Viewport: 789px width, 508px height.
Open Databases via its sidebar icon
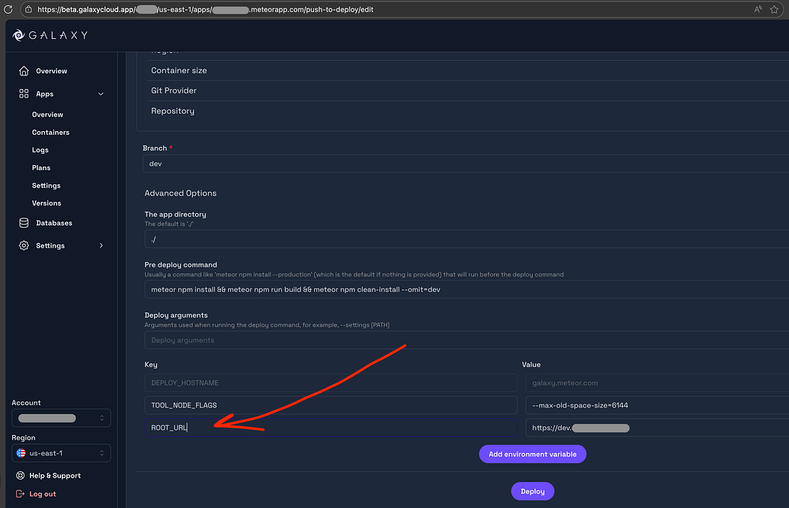point(23,223)
